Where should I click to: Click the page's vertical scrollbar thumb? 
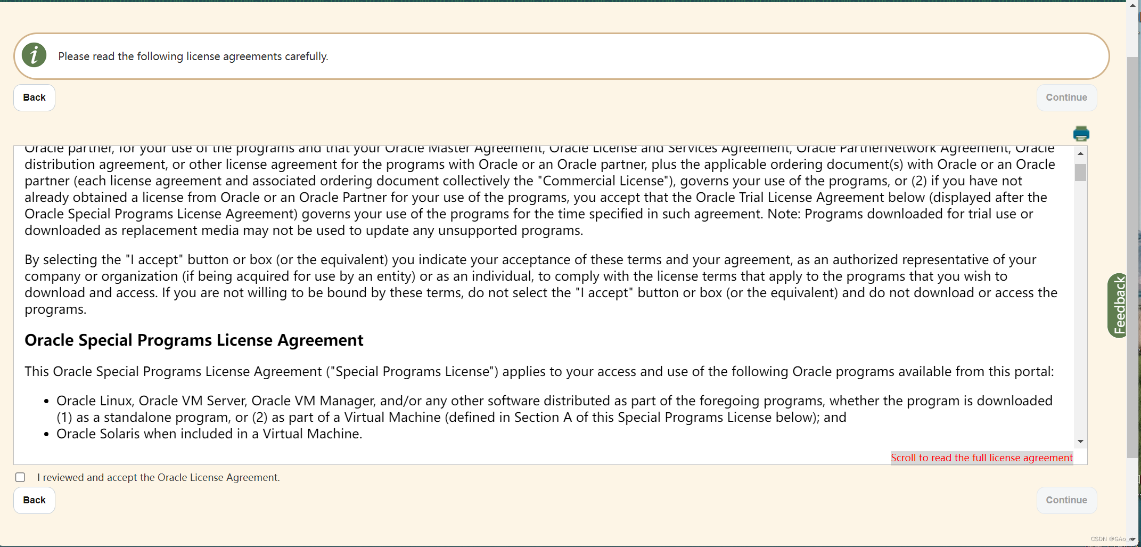(x=1132, y=257)
